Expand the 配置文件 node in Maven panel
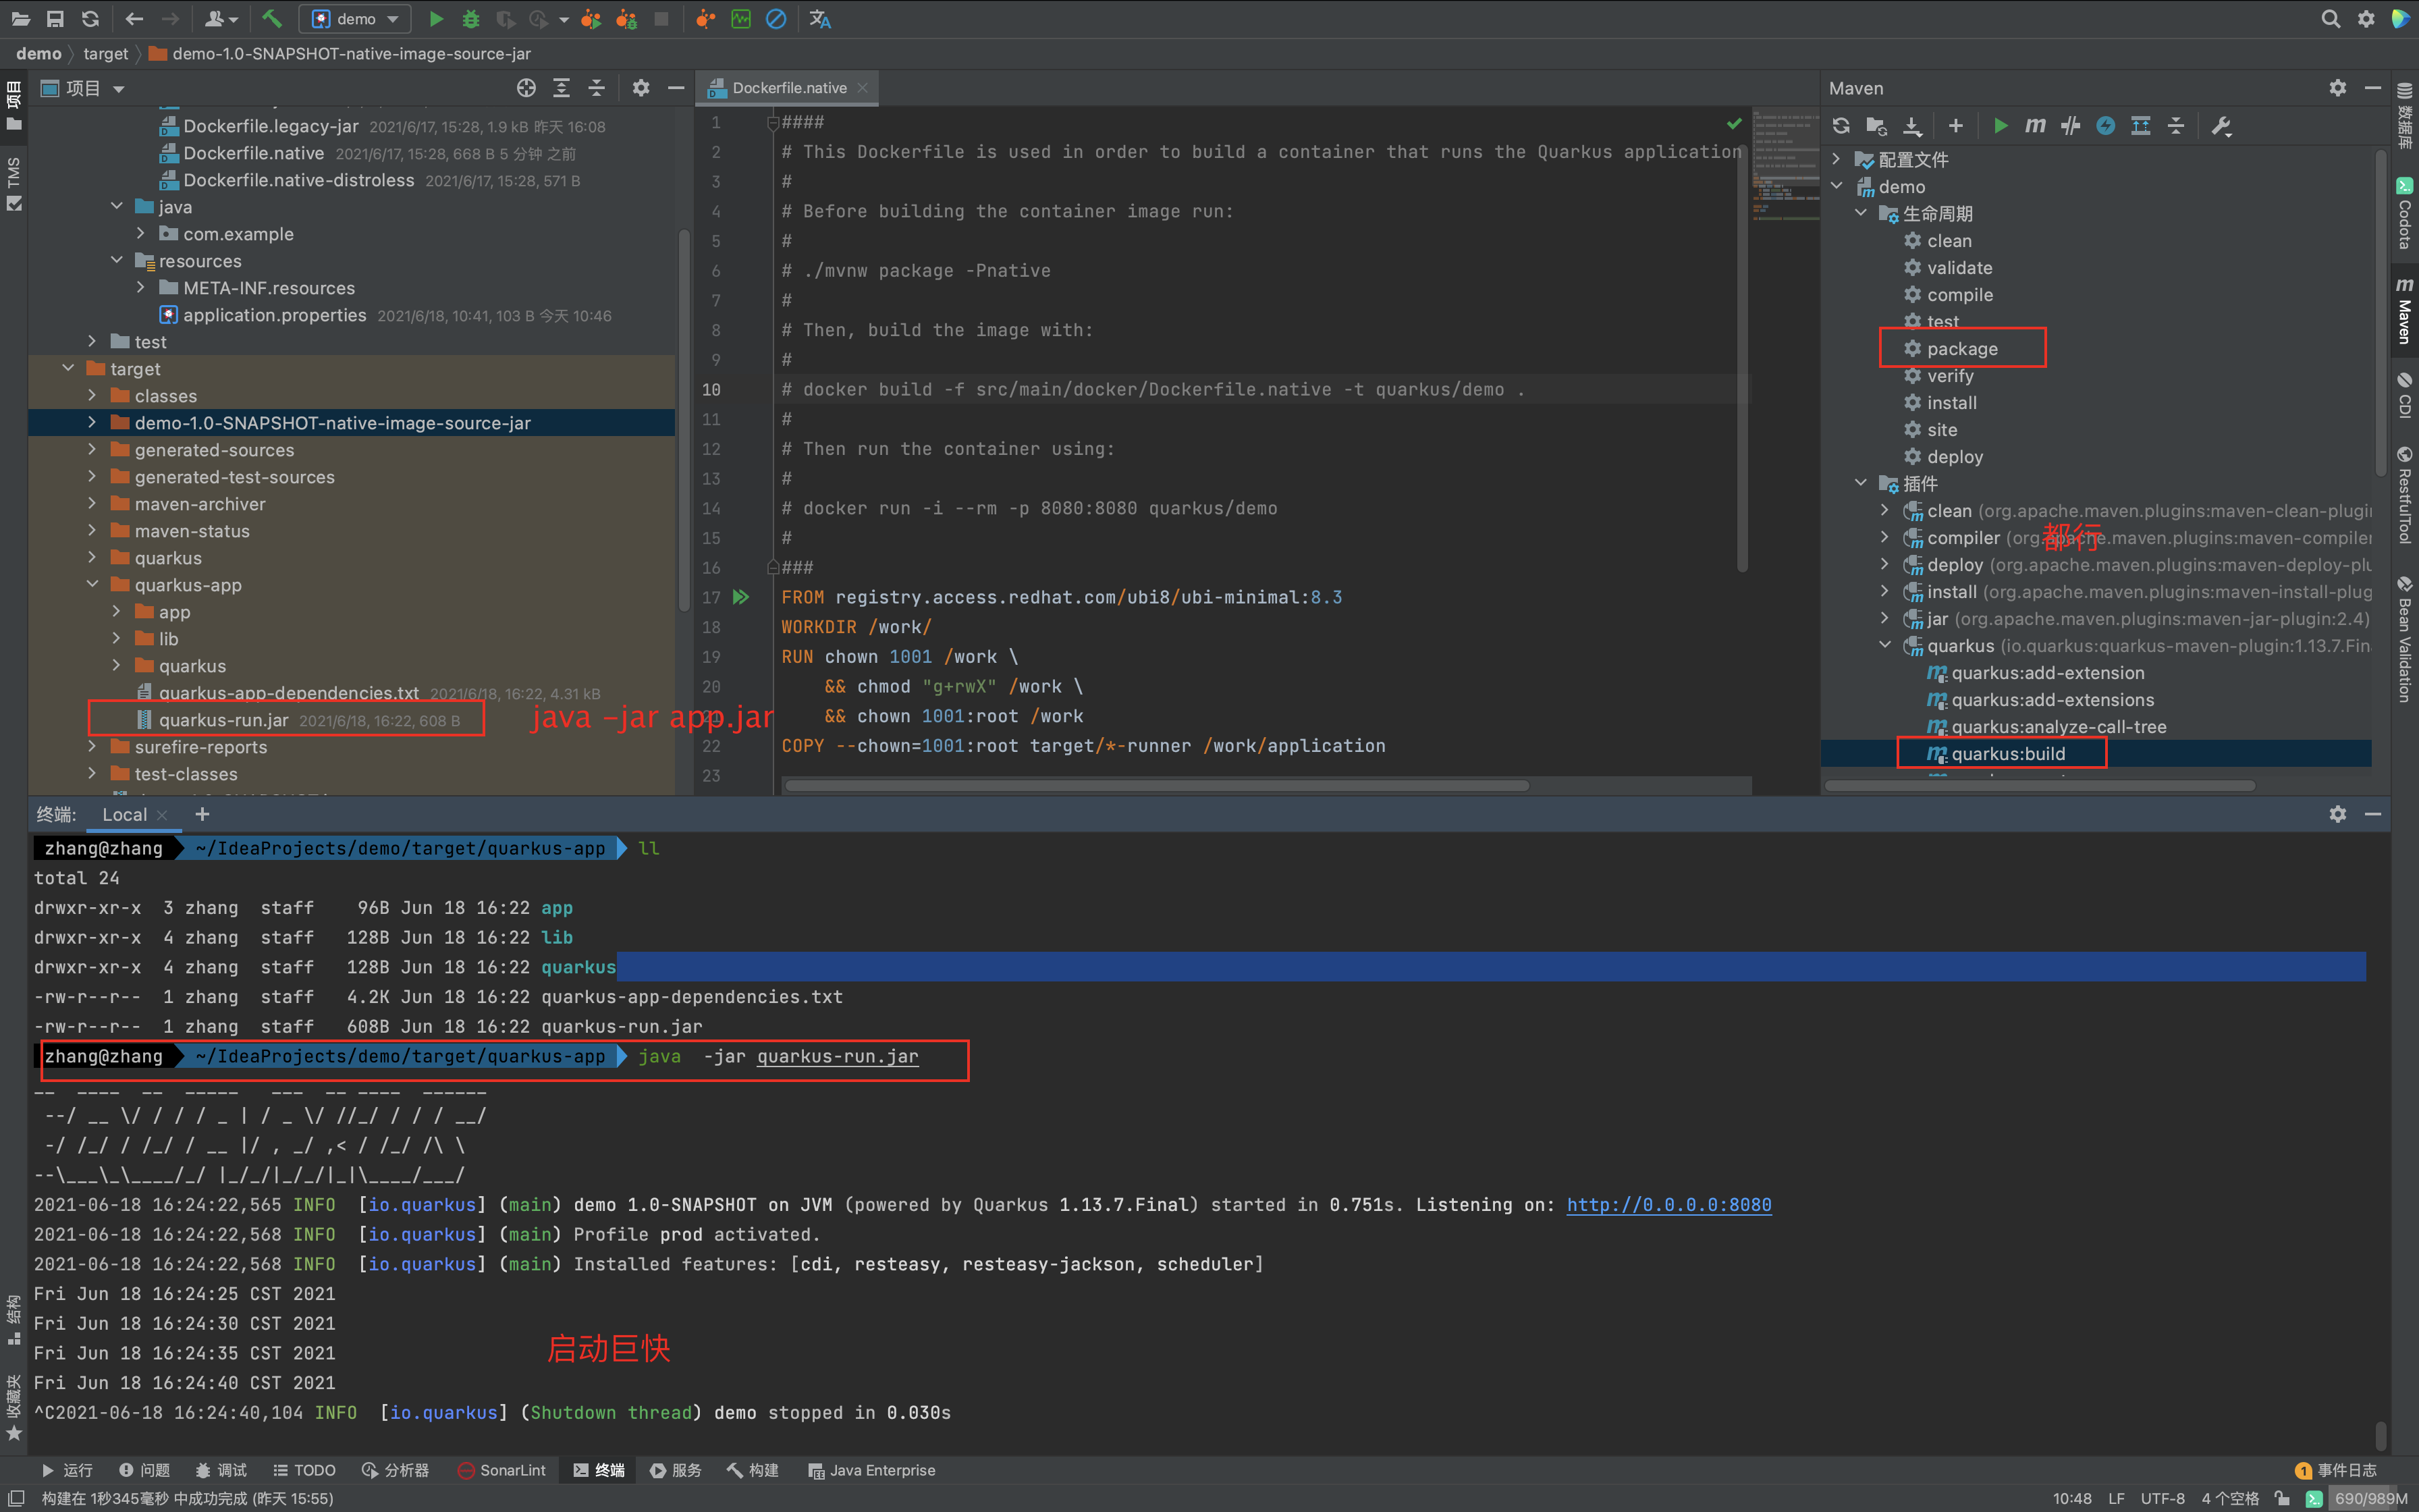2419x1512 pixels. [1837, 159]
